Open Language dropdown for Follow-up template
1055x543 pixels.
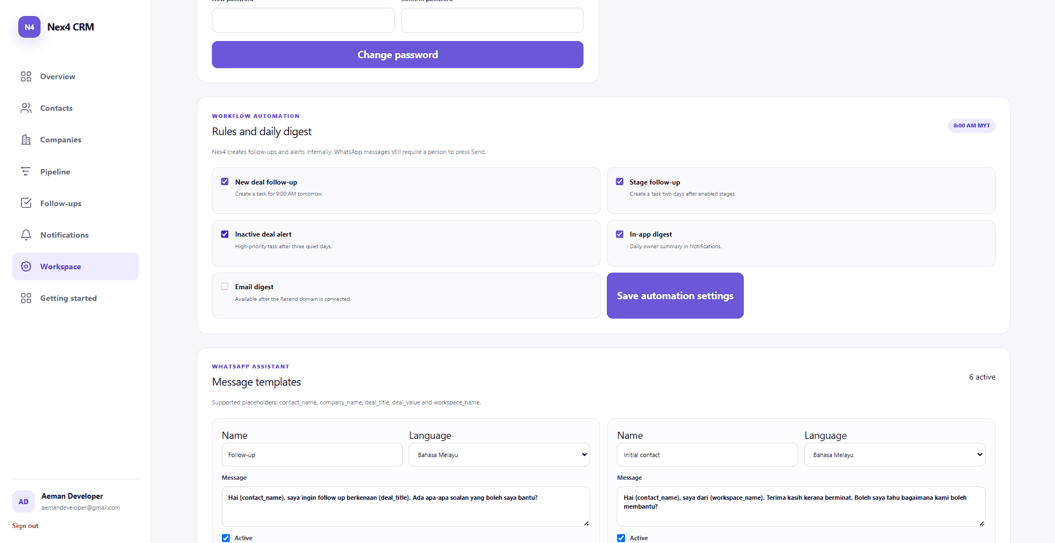(499, 455)
